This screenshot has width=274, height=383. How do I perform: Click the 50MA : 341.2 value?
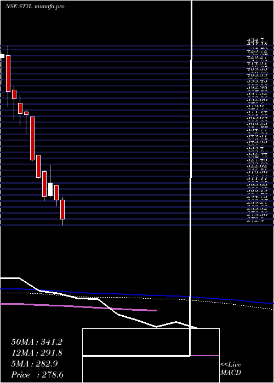click(37, 342)
